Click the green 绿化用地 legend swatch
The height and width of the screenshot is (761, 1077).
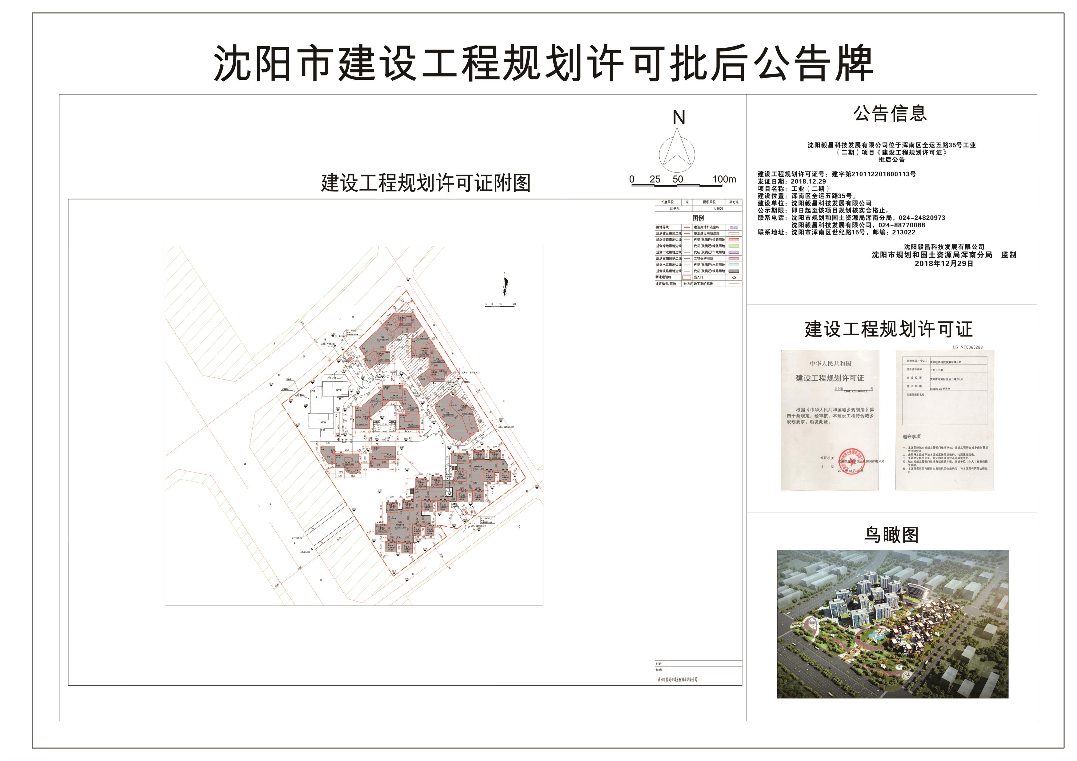tap(734, 246)
